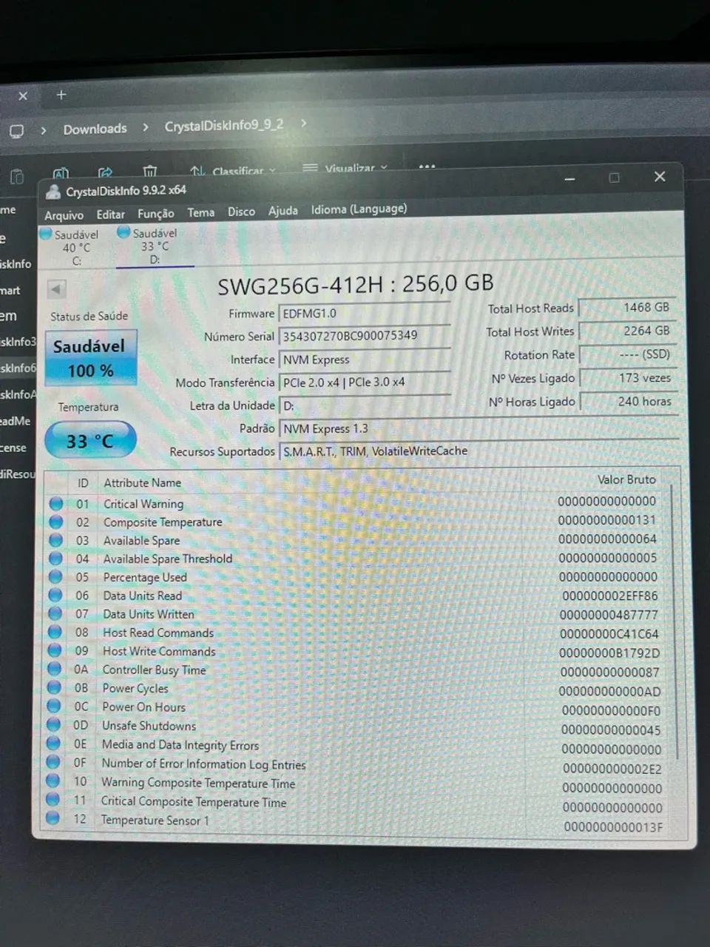Image resolution: width=710 pixels, height=947 pixels.
Task: Click the status dot of Data Units Written
Action: click(x=55, y=614)
